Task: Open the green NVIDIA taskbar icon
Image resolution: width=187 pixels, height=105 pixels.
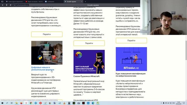Action: click(74, 103)
